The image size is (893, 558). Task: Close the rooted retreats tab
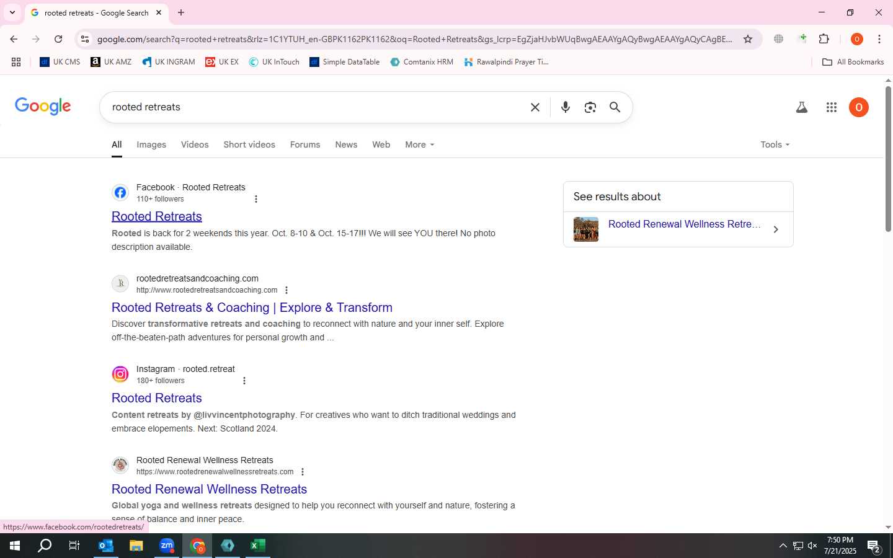159,12
